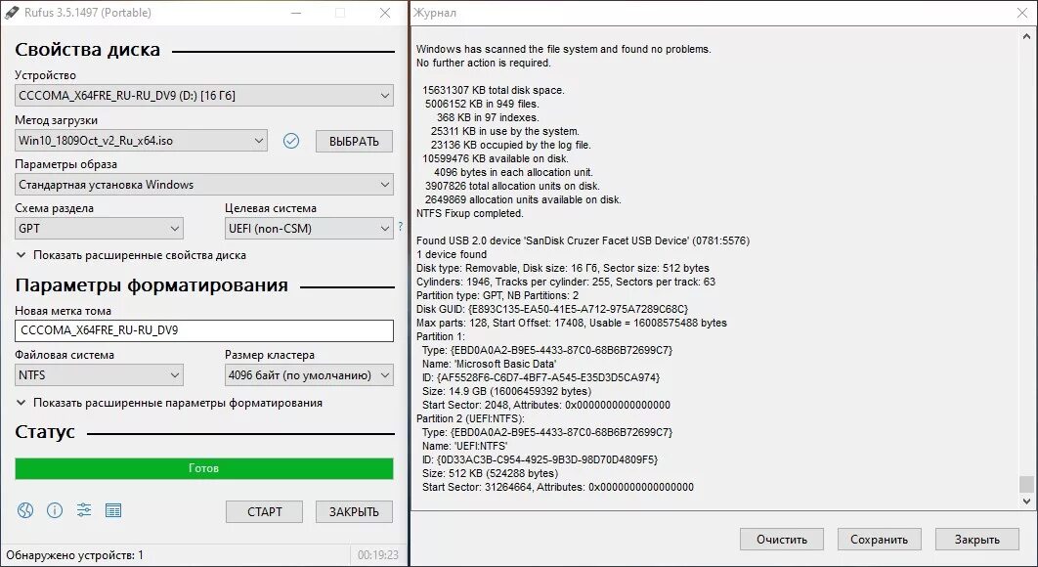
Task: Click the green Готов progress bar
Action: tap(204, 468)
